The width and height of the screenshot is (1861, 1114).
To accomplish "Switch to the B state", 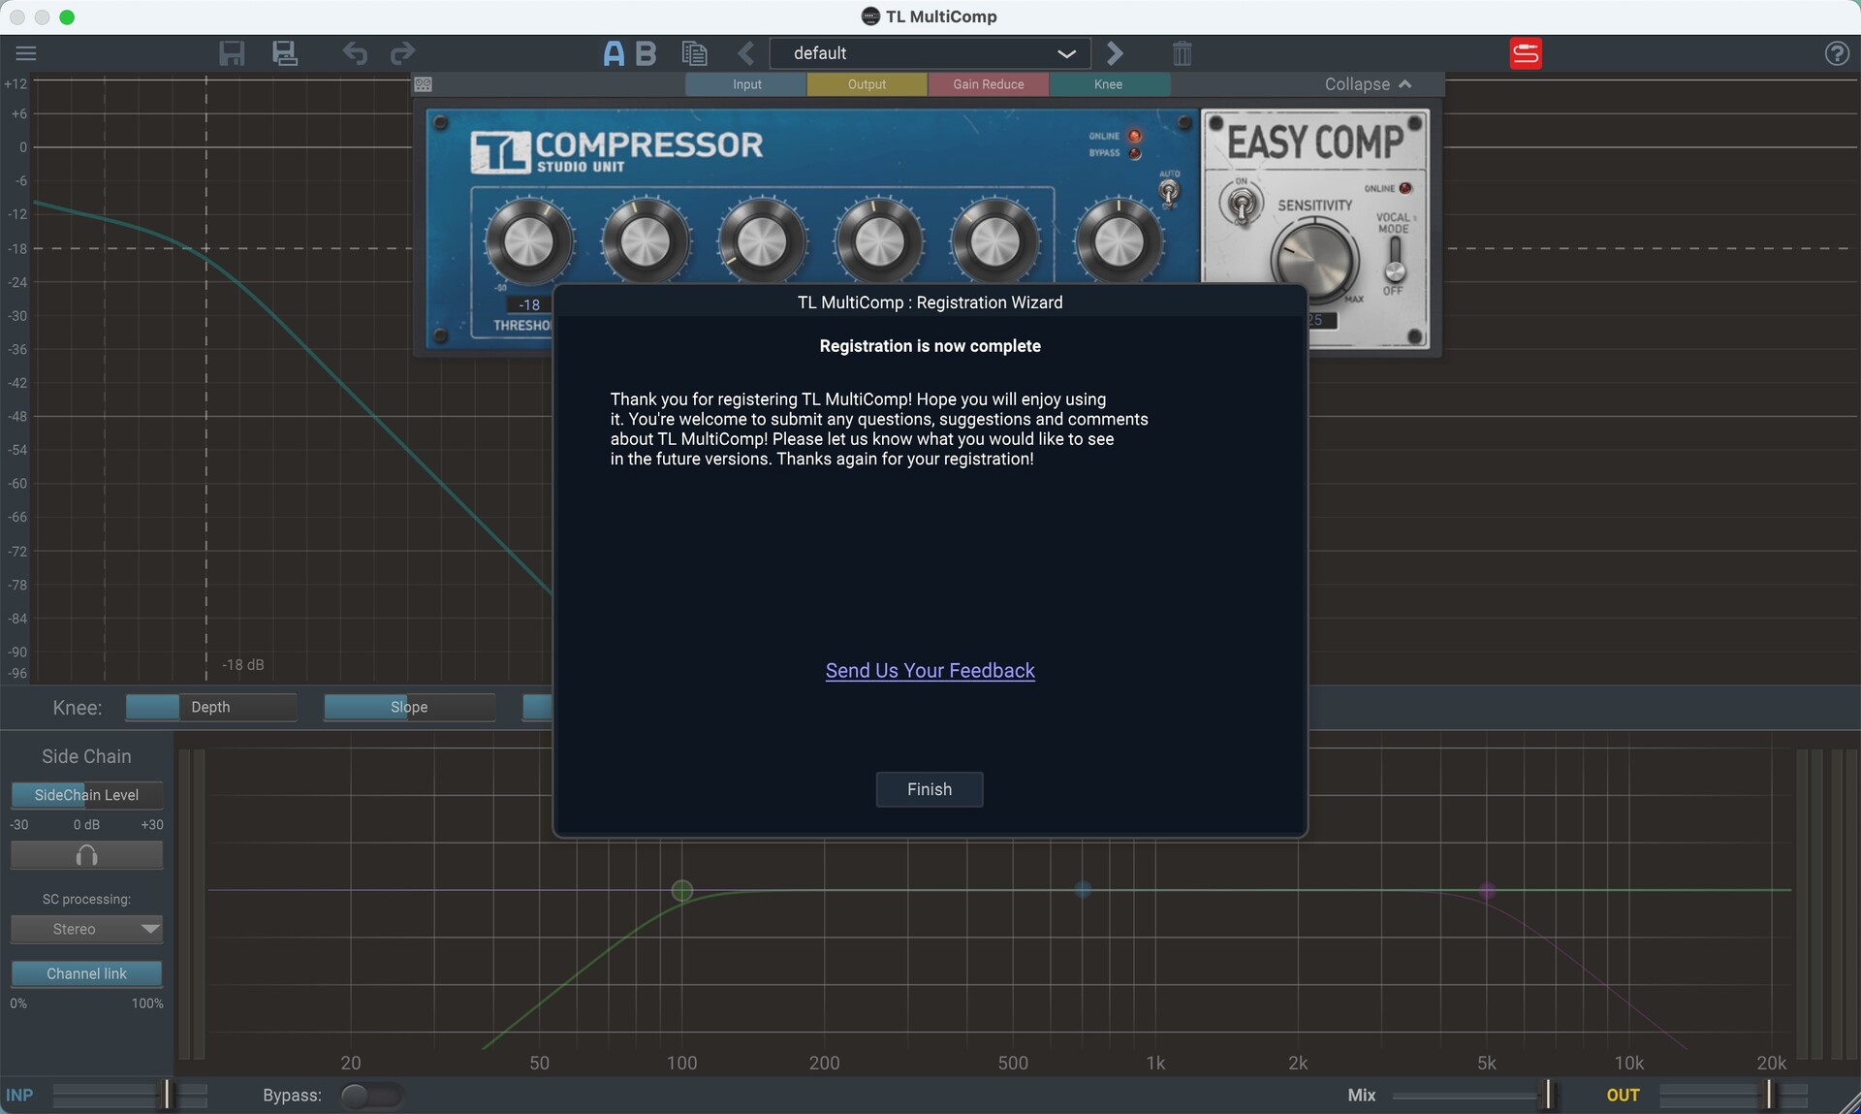I will [x=646, y=53].
